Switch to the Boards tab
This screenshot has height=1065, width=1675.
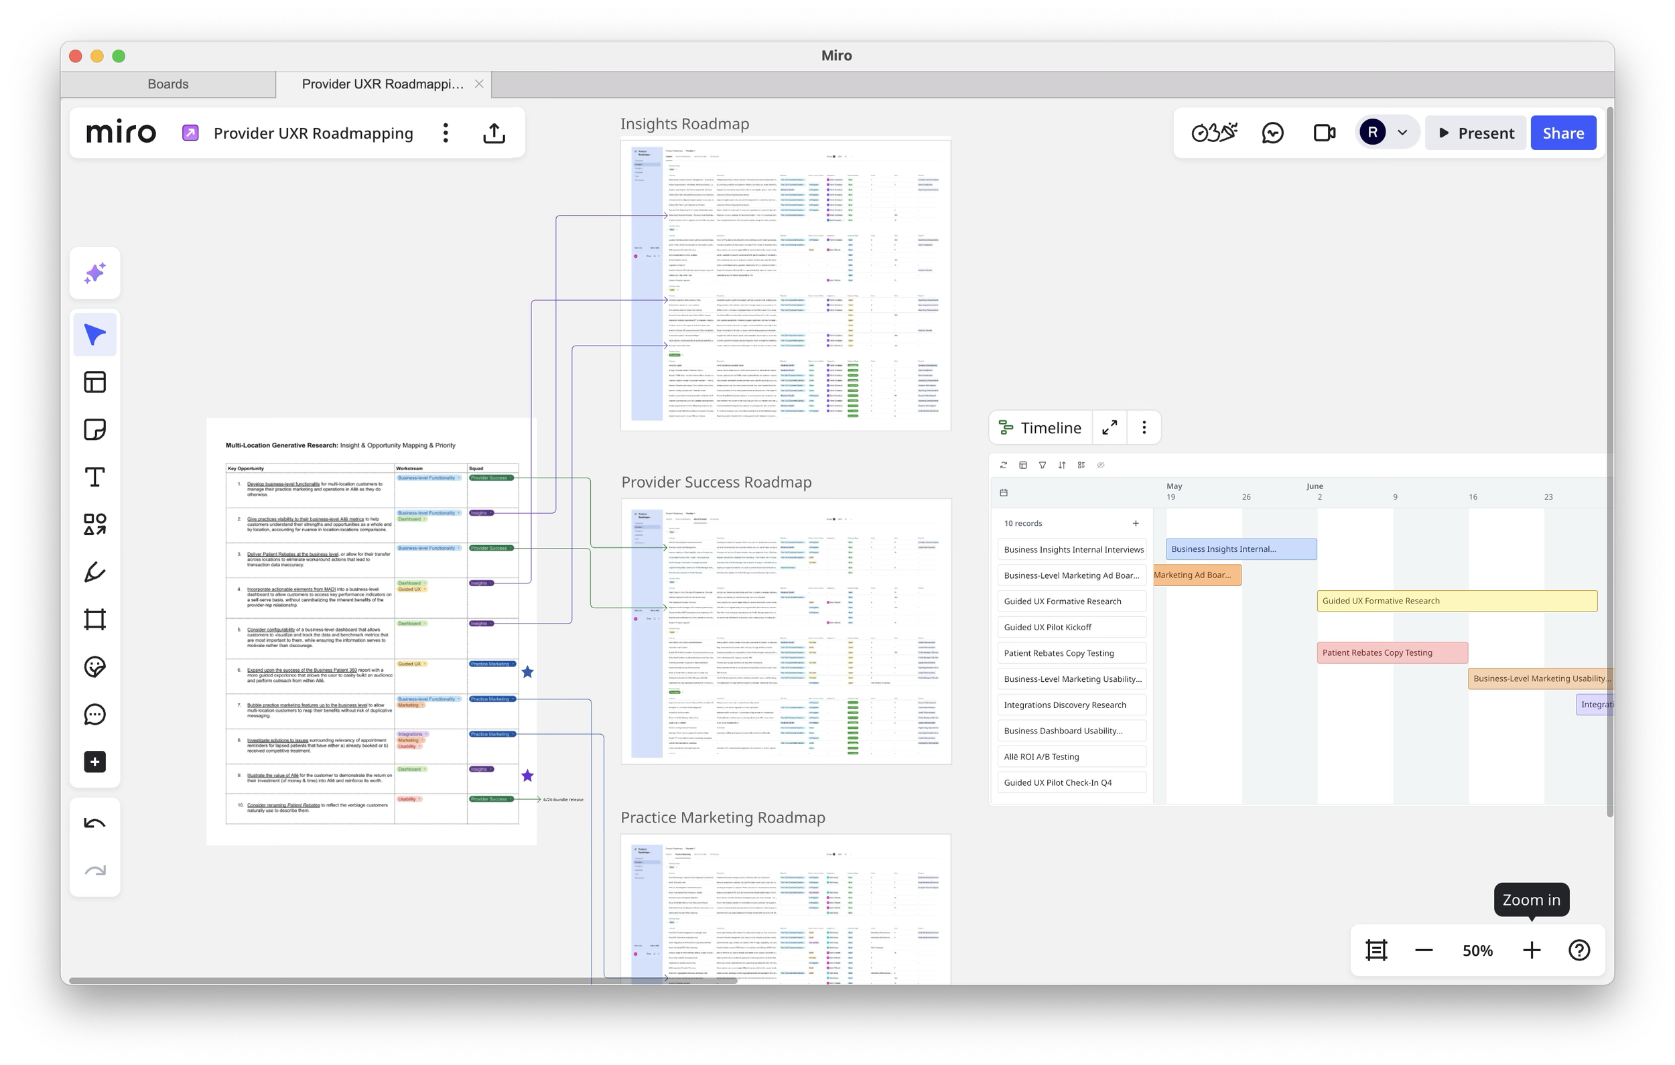(167, 84)
